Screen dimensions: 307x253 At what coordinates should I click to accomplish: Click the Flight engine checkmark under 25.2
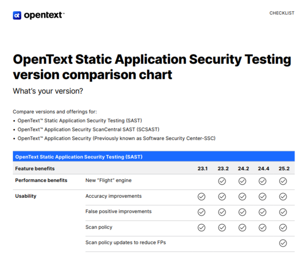[283, 181]
